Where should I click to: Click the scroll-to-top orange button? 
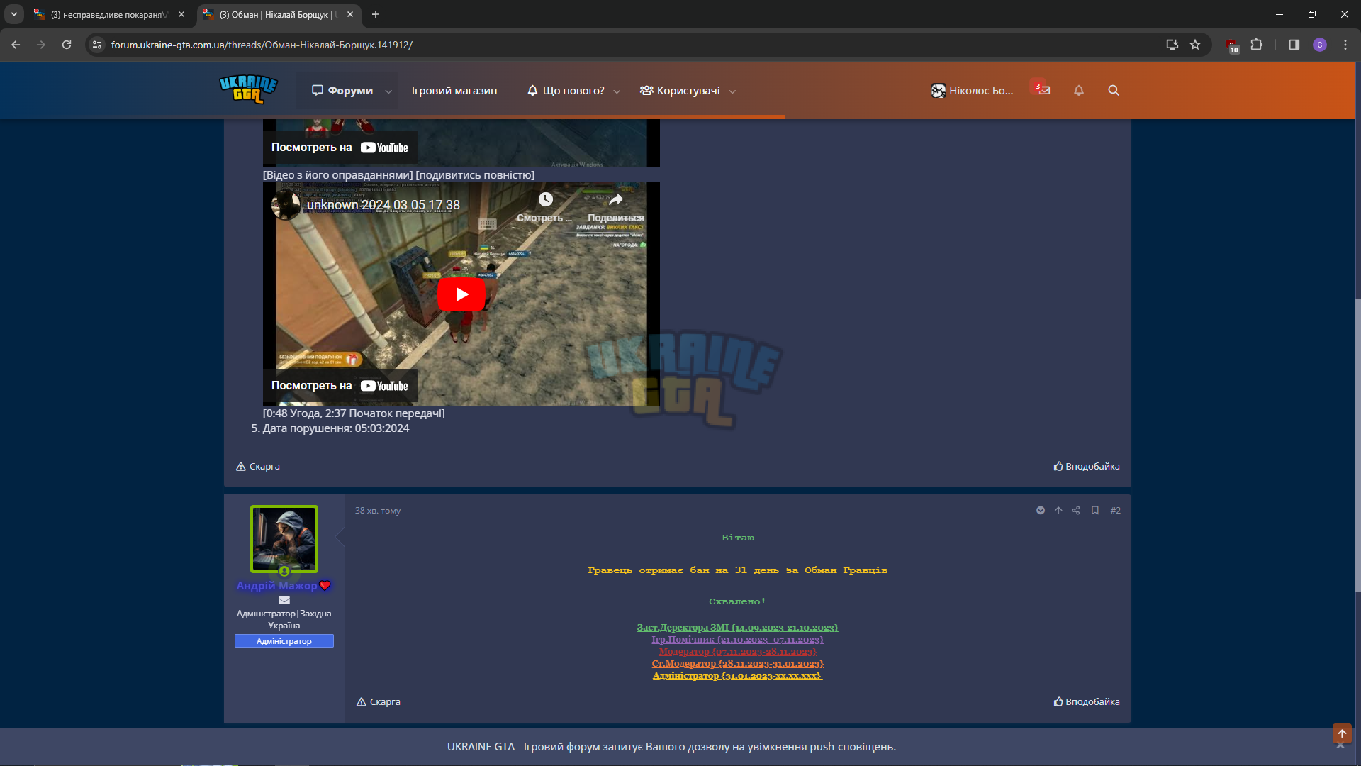[1342, 733]
